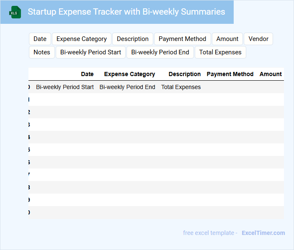Click the Description tag button
Image resolution: width=294 pixels, height=250 pixels.
click(x=133, y=39)
